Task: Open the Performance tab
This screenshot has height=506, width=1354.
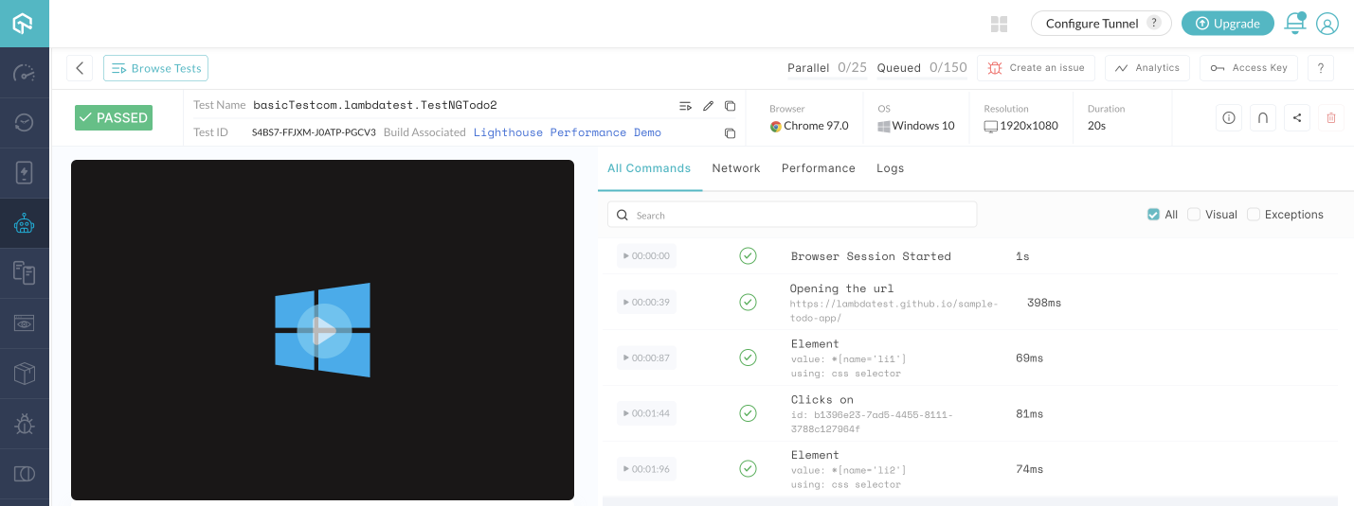Action: tap(818, 168)
